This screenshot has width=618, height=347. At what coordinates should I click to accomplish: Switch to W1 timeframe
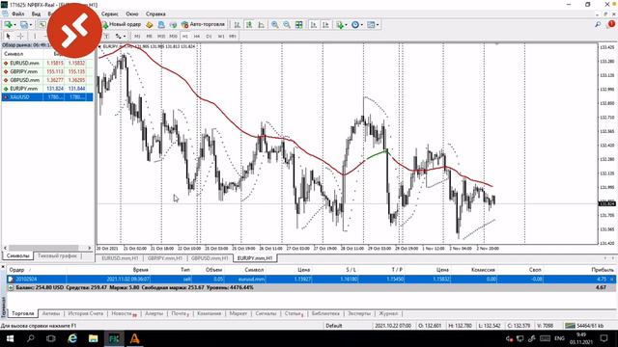point(221,37)
